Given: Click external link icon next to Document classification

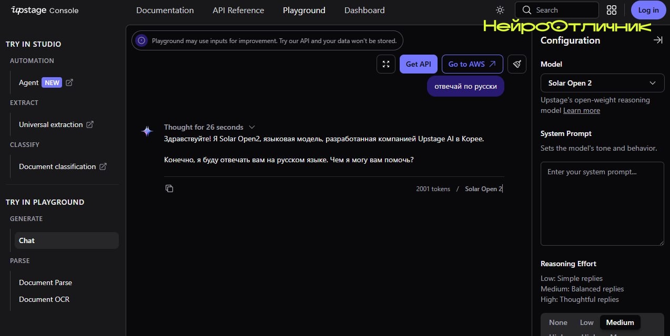Looking at the screenshot, I should (103, 166).
